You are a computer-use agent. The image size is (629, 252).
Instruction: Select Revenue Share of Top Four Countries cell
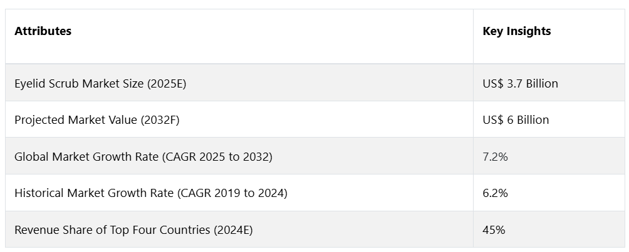[x=239, y=229]
